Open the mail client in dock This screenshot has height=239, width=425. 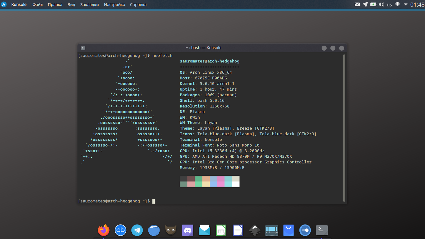pyautogui.click(x=205, y=230)
